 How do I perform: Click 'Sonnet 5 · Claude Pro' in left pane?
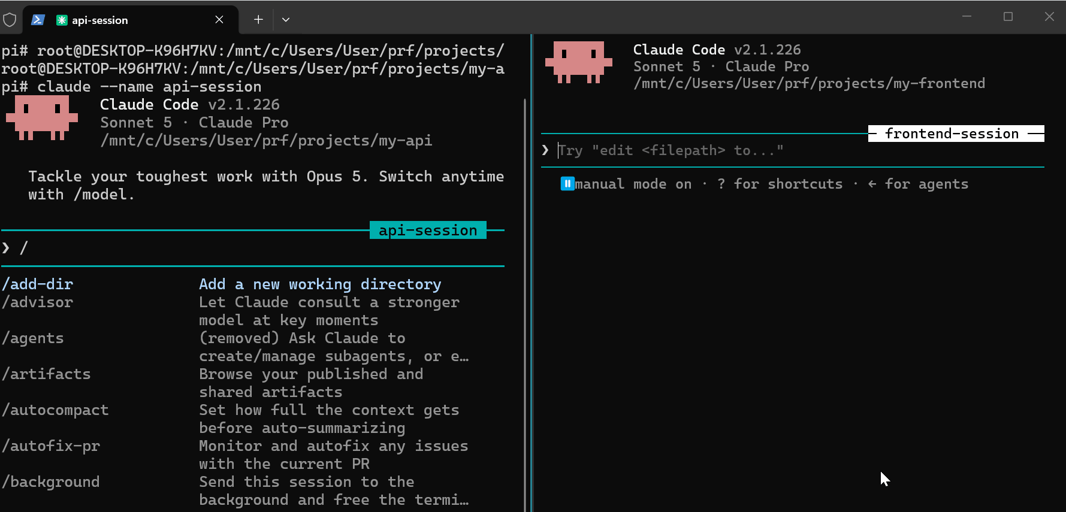click(194, 123)
